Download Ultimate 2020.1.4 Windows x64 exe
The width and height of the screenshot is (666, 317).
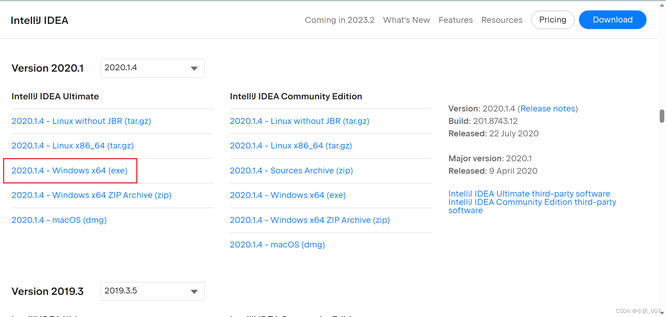69,170
